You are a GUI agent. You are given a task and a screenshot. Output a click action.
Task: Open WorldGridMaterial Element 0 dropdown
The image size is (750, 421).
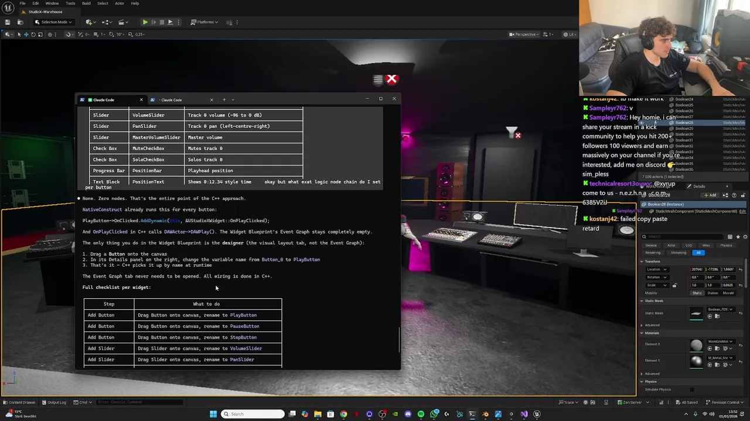(x=720, y=341)
